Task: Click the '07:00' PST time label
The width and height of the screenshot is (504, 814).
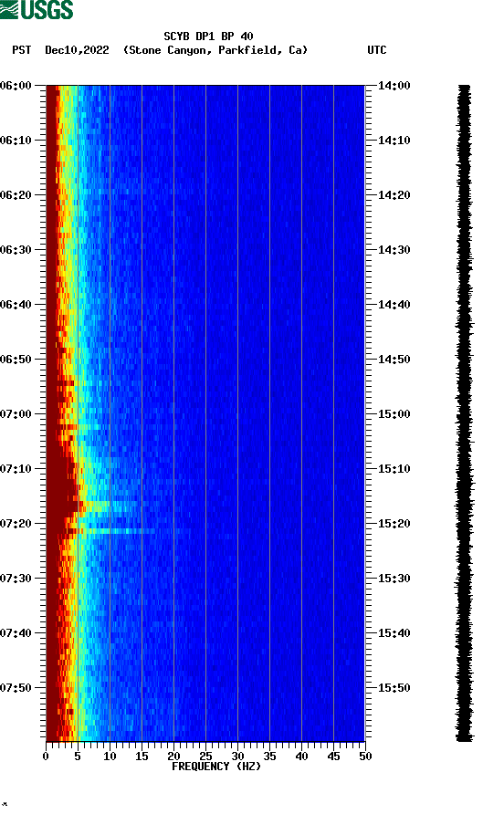Action: pos(16,414)
